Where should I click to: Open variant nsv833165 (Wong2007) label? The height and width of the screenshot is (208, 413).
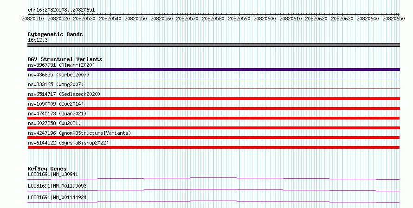56,84
